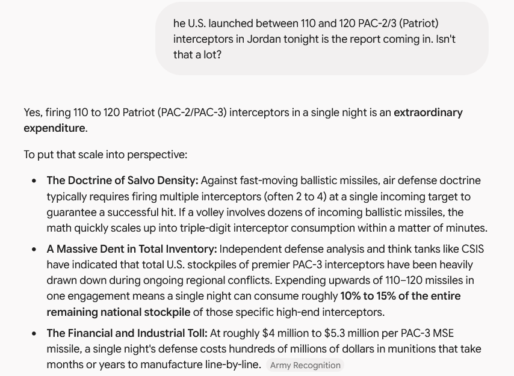Click the bullet dot before Salvo Density
Image resolution: width=514 pixels, height=376 pixels.
(x=34, y=181)
